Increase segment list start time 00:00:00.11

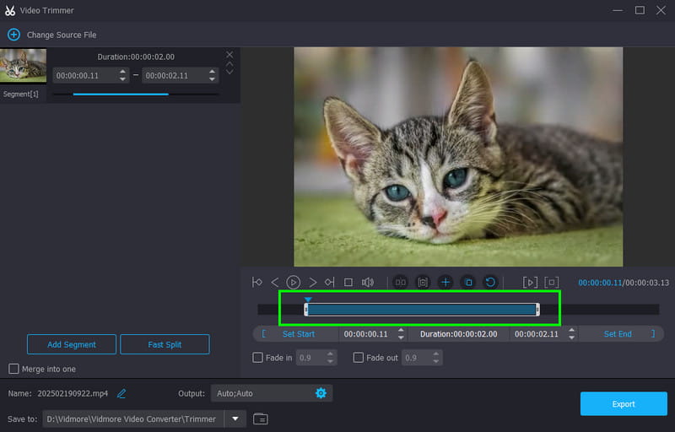point(122,72)
